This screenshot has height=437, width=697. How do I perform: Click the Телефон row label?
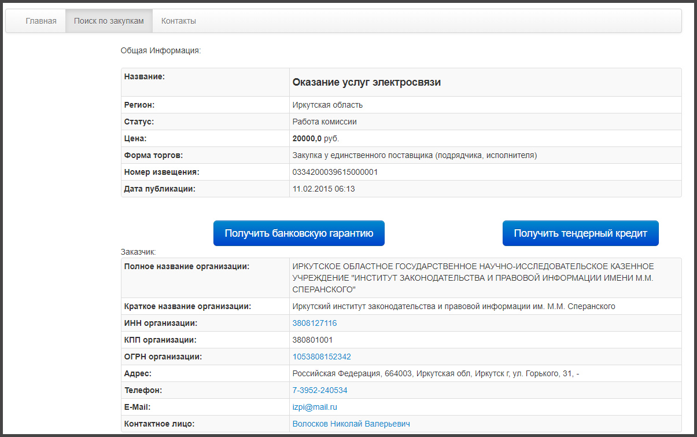coord(143,390)
